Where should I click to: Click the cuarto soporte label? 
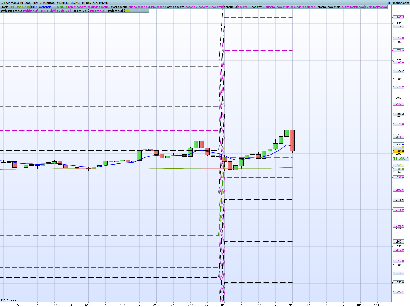(x=138, y=7)
